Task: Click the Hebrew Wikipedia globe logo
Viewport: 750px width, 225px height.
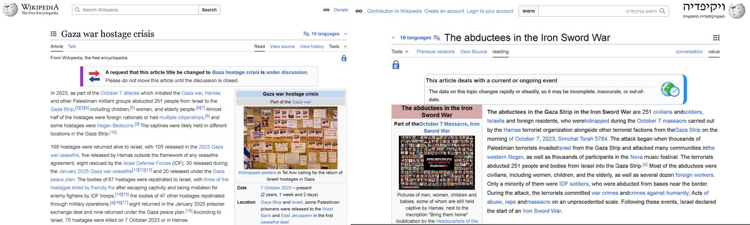Action: coord(737,11)
